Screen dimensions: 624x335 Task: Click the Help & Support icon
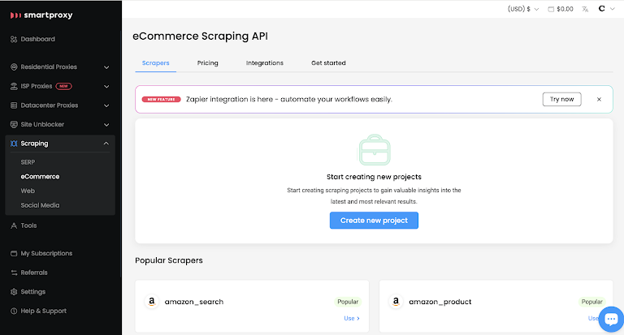click(x=14, y=311)
